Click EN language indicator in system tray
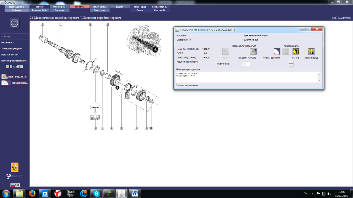 click(305, 193)
